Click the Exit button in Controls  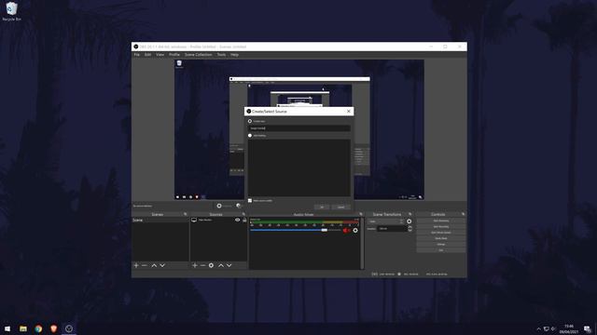coord(441,250)
